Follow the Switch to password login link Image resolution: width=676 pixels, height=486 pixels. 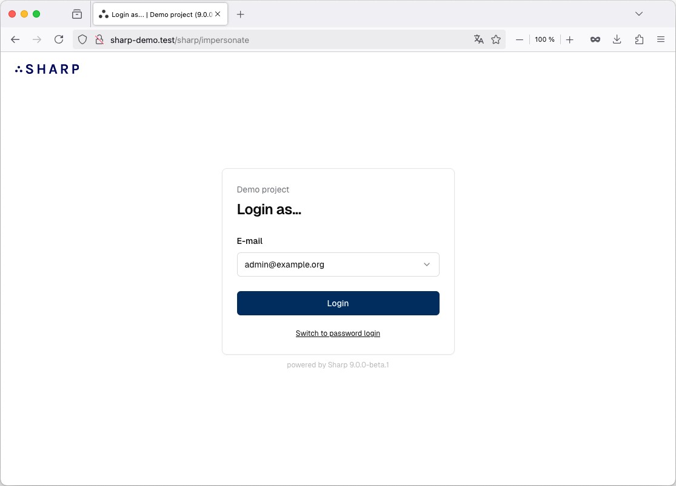click(x=338, y=333)
